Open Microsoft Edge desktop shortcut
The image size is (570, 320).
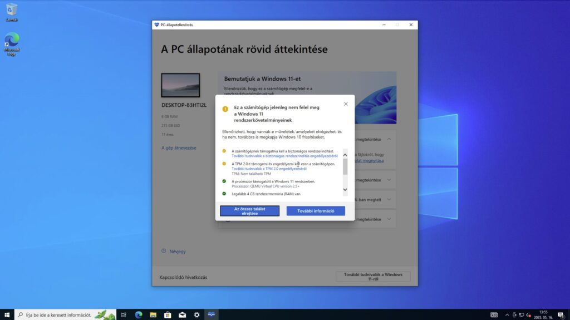12,45
